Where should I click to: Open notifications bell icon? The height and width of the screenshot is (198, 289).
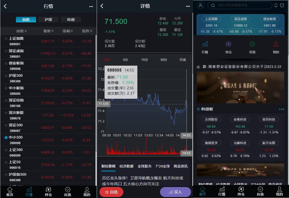coord(276,5)
